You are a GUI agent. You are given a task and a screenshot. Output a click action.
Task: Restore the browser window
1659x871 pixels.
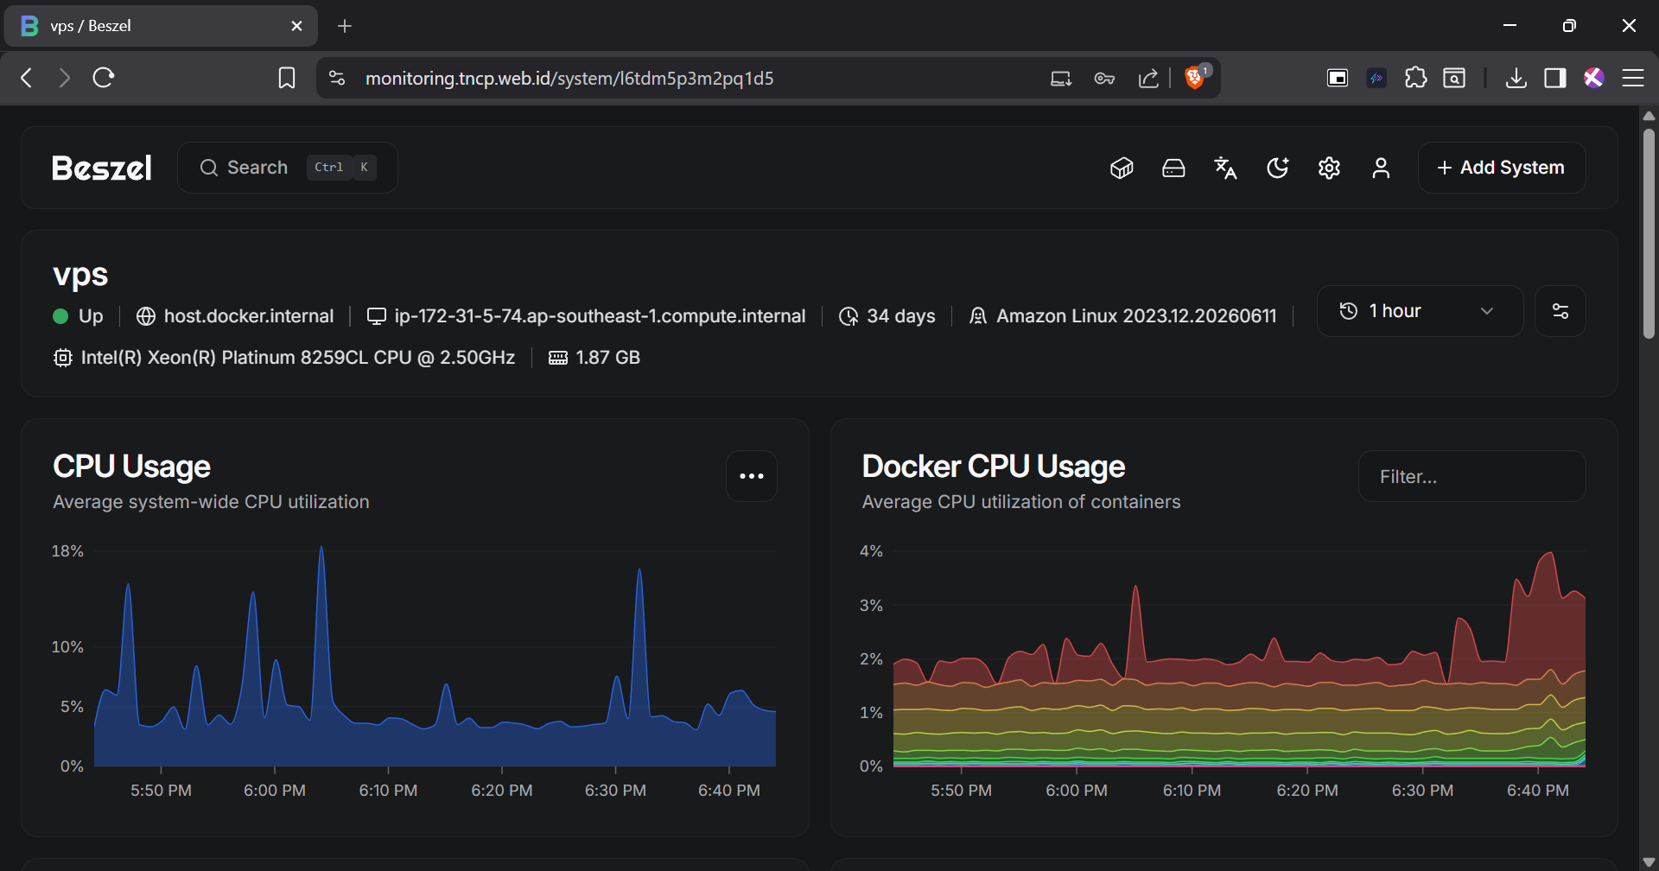tap(1569, 26)
